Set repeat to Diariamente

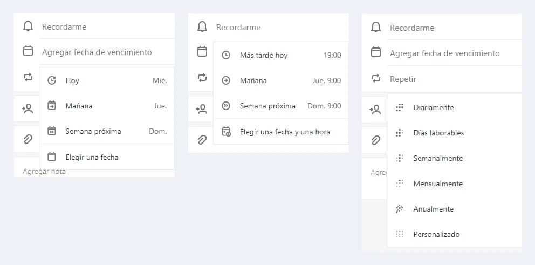point(455,107)
